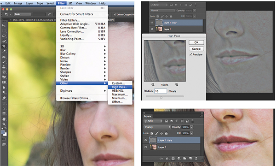Select the Crop tool in the toolbox

click(x=4, y=46)
